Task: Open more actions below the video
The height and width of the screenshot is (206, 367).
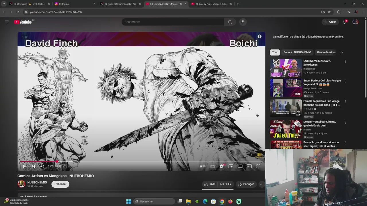Action: (x=262, y=184)
